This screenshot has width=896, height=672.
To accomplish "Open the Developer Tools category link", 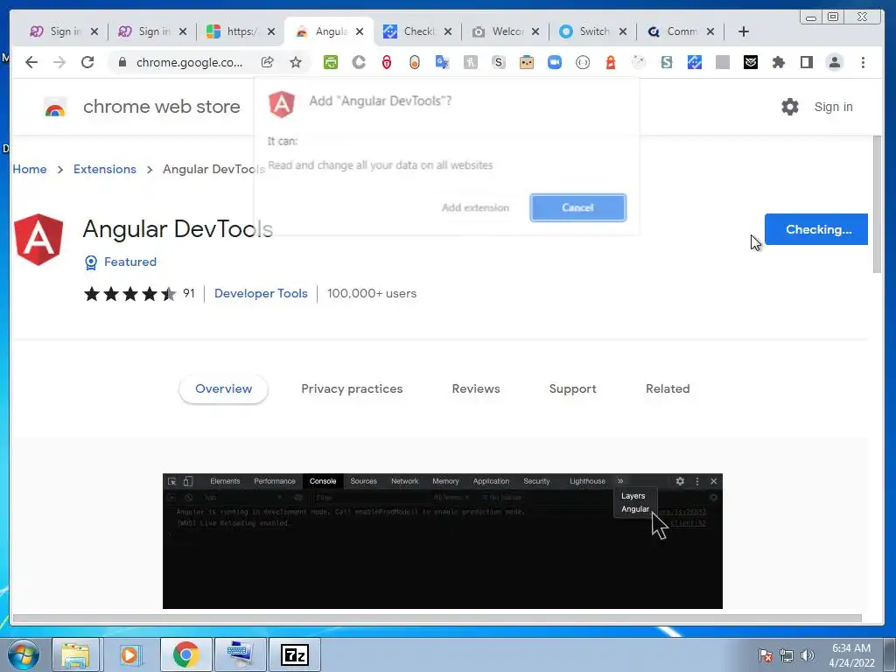I will 261,294.
